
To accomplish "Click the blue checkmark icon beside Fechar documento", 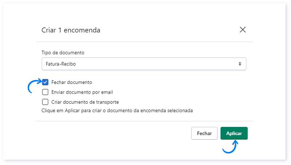I will pyautogui.click(x=45, y=82).
